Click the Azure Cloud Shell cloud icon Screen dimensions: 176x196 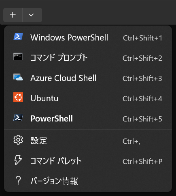[x=18, y=77]
